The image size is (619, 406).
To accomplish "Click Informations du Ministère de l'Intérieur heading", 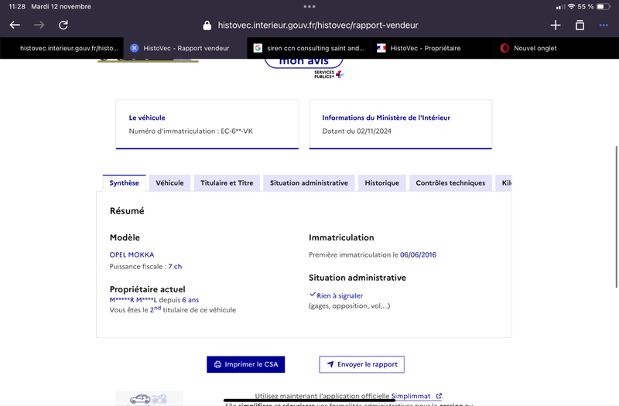I will point(386,118).
